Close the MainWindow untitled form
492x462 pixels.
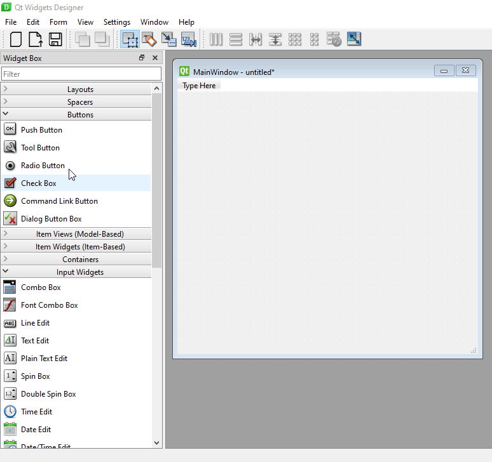tap(466, 71)
